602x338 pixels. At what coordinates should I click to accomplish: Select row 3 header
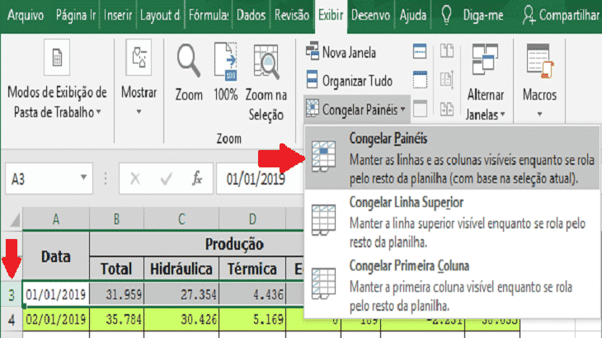pyautogui.click(x=12, y=294)
